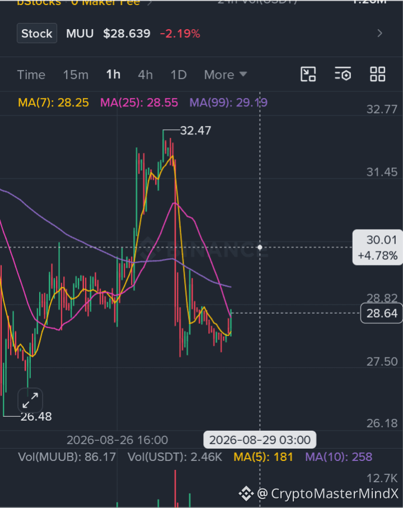The height and width of the screenshot is (508, 403).
Task: Click the crosshair intersection dot
Action: click(x=260, y=247)
